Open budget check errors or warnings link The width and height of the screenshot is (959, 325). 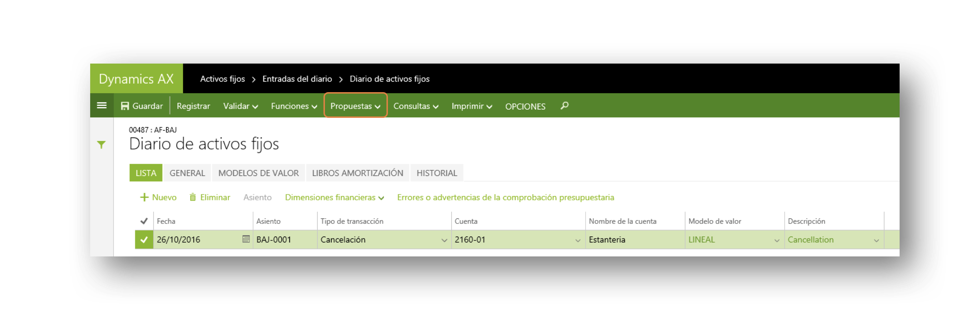(506, 197)
